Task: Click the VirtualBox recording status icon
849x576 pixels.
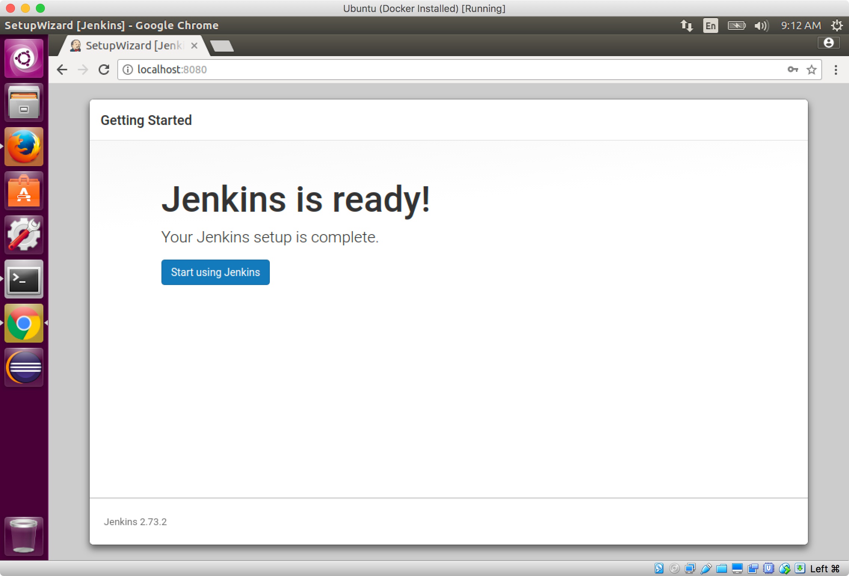Action: [x=753, y=569]
